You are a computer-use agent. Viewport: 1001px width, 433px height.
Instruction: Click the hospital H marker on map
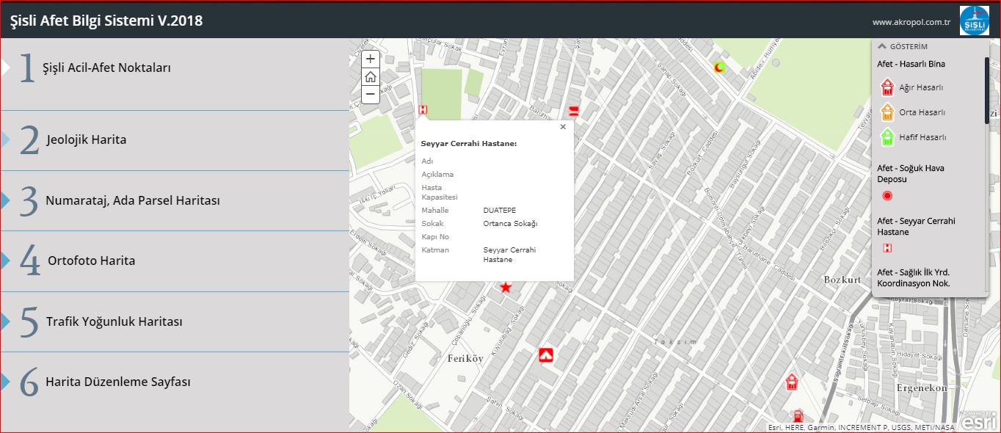point(423,110)
